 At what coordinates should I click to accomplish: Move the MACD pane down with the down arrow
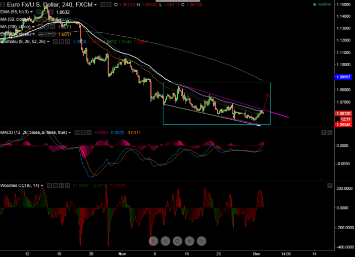(x=330, y=132)
